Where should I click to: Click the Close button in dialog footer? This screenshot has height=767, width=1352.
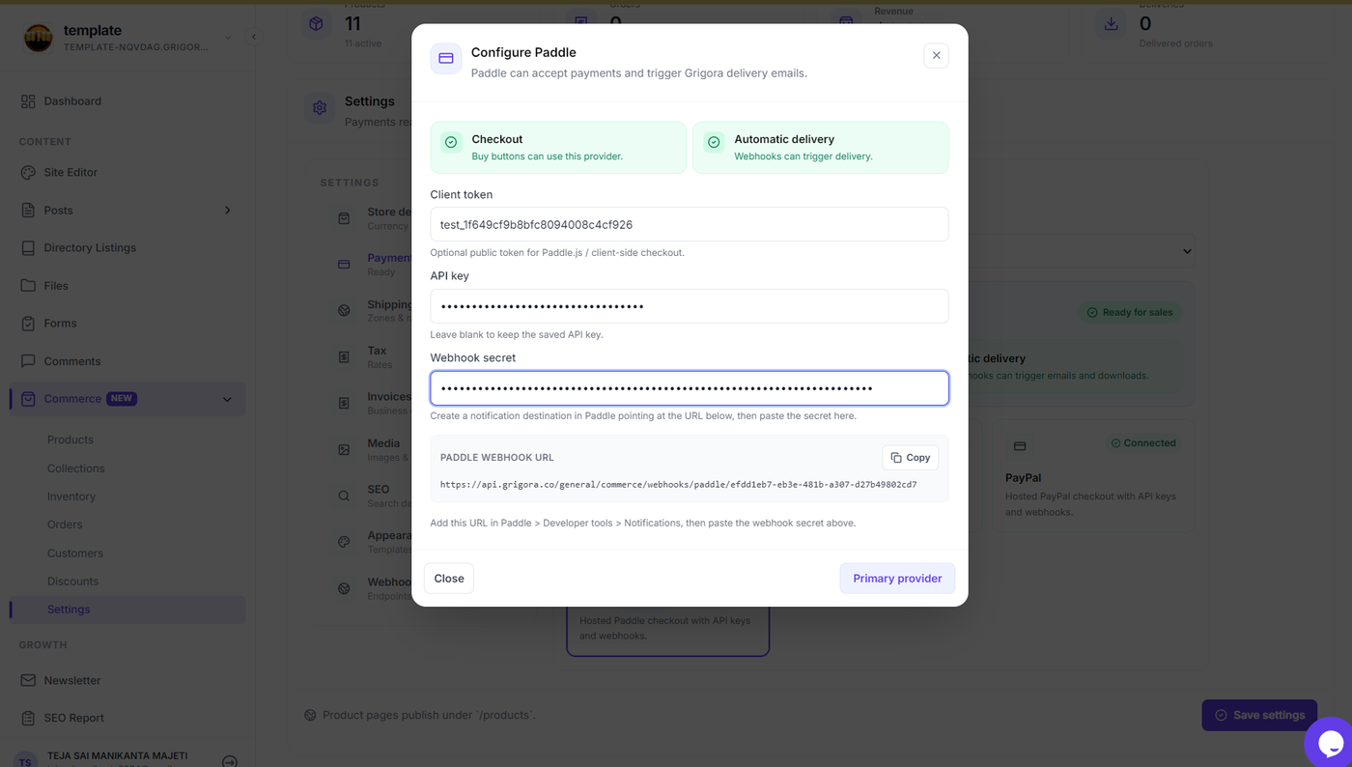pyautogui.click(x=449, y=579)
